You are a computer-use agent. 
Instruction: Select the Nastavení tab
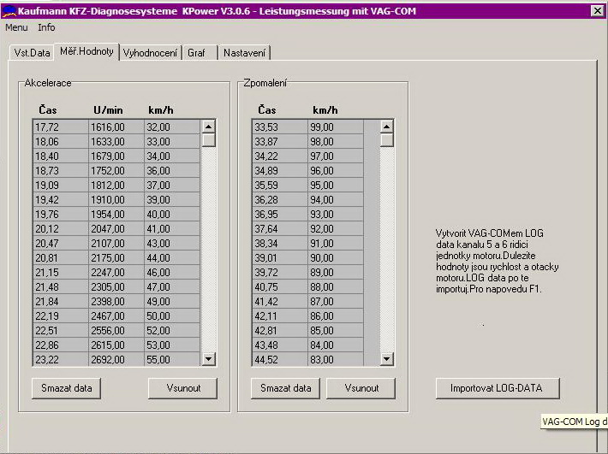click(244, 53)
